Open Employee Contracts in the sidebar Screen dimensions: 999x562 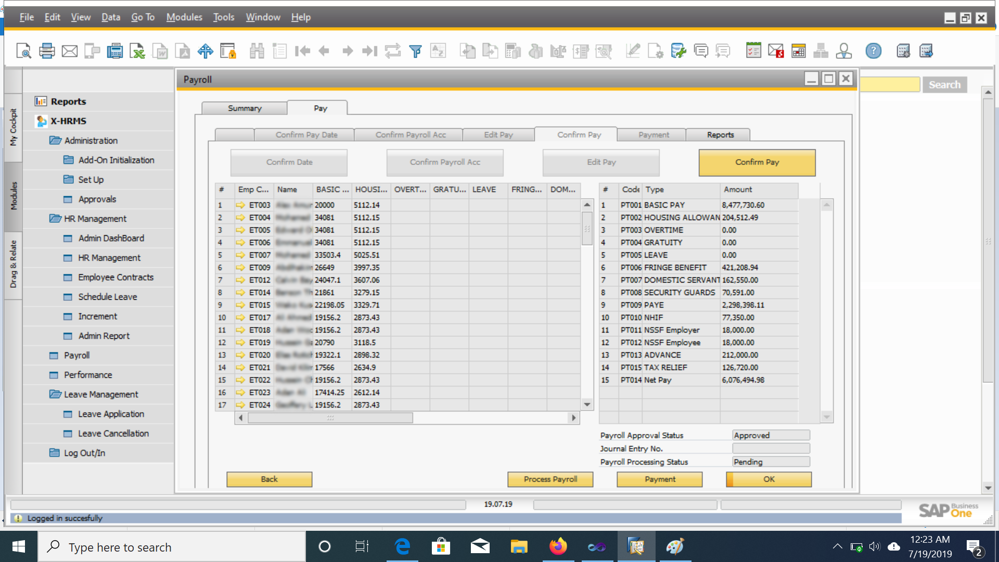(116, 277)
